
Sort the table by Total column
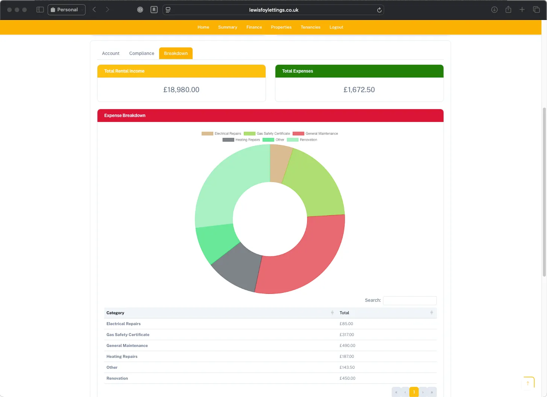pyautogui.click(x=344, y=313)
